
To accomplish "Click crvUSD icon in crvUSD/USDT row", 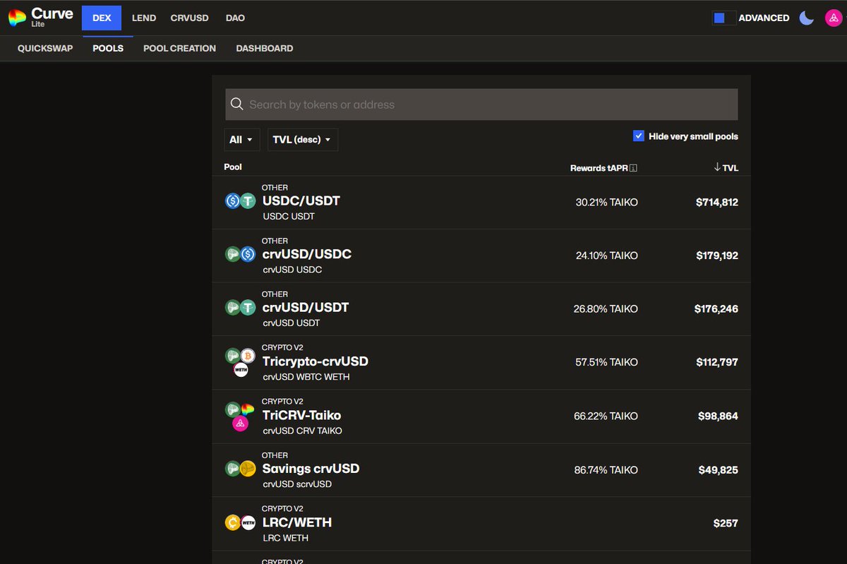I will pos(233,308).
